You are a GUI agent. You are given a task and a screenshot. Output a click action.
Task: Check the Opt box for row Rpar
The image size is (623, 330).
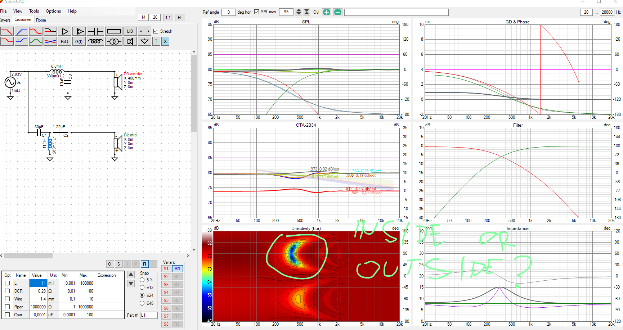click(x=7, y=307)
